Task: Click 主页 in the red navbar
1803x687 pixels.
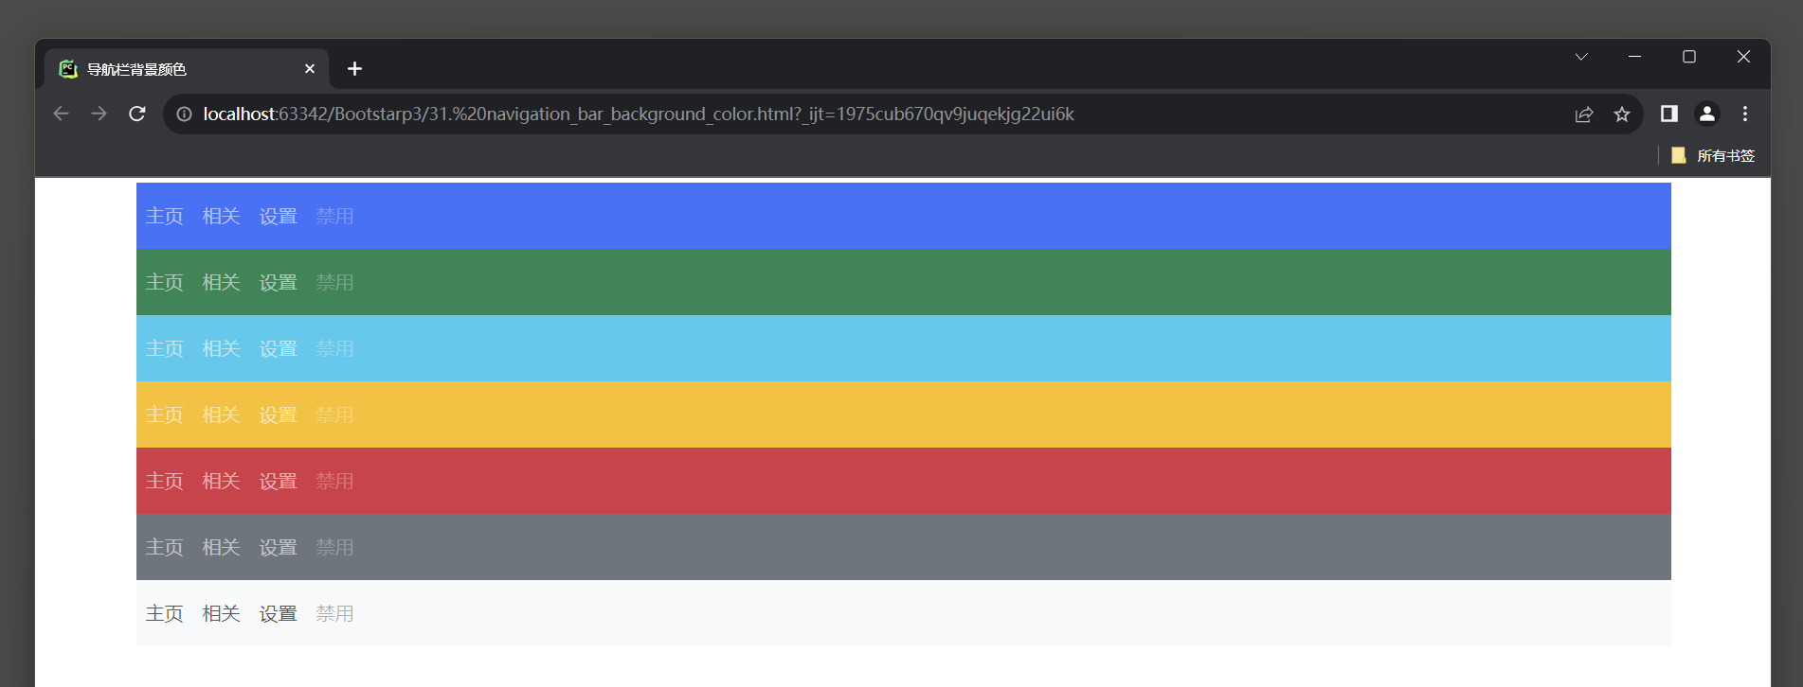Action: point(165,482)
